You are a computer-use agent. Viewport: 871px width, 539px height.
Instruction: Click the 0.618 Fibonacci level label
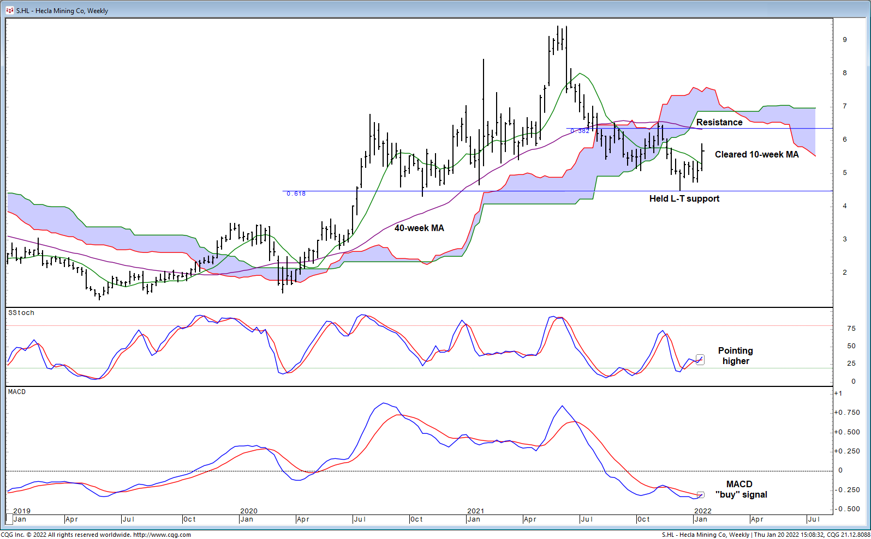[x=296, y=193]
